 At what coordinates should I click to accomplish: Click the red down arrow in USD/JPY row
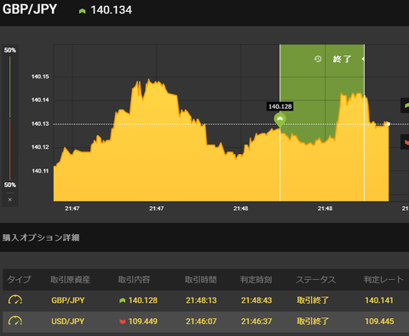[x=123, y=322]
